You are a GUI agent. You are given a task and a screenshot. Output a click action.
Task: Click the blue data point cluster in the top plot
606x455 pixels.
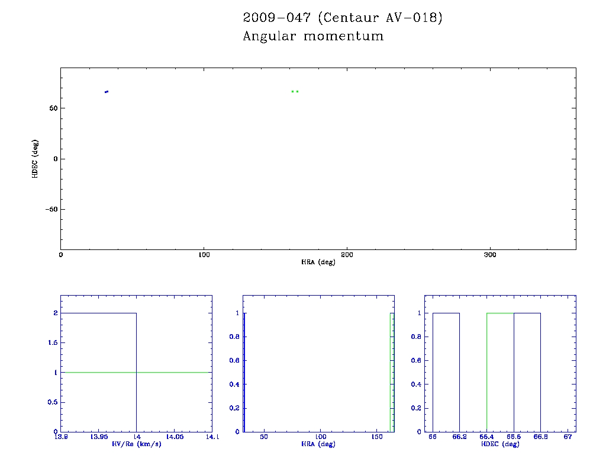(x=107, y=92)
